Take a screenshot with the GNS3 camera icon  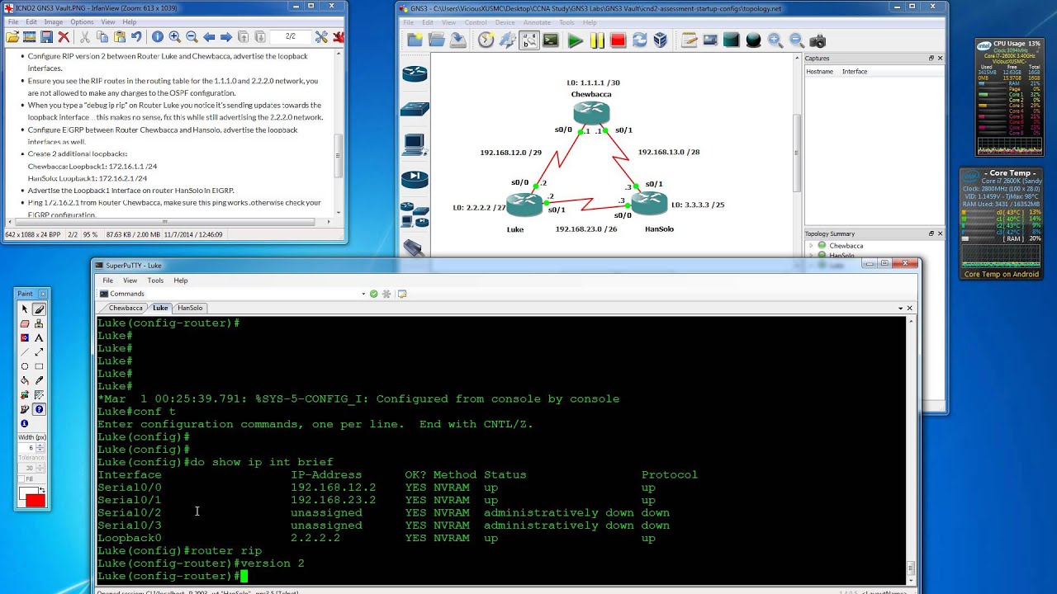click(x=818, y=40)
